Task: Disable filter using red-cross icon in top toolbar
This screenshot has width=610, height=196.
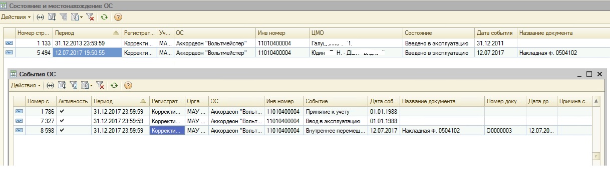Action: tap(90, 17)
